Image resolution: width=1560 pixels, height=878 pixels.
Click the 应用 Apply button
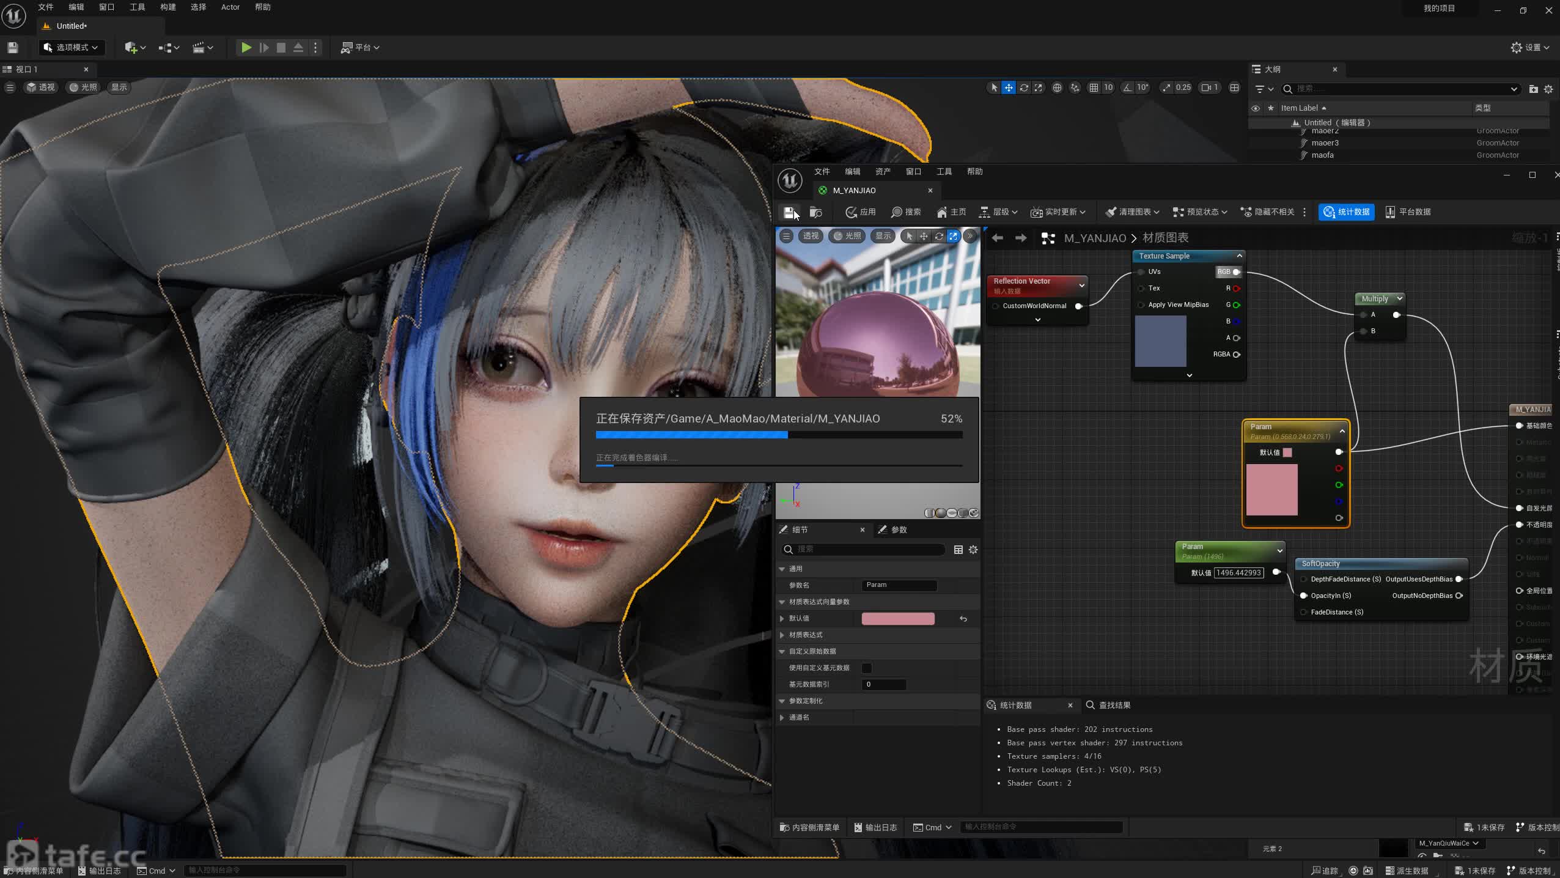(x=861, y=212)
